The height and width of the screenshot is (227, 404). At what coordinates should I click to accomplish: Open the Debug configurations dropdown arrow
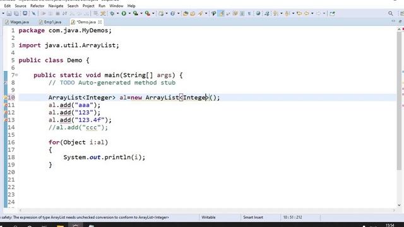[117, 13]
